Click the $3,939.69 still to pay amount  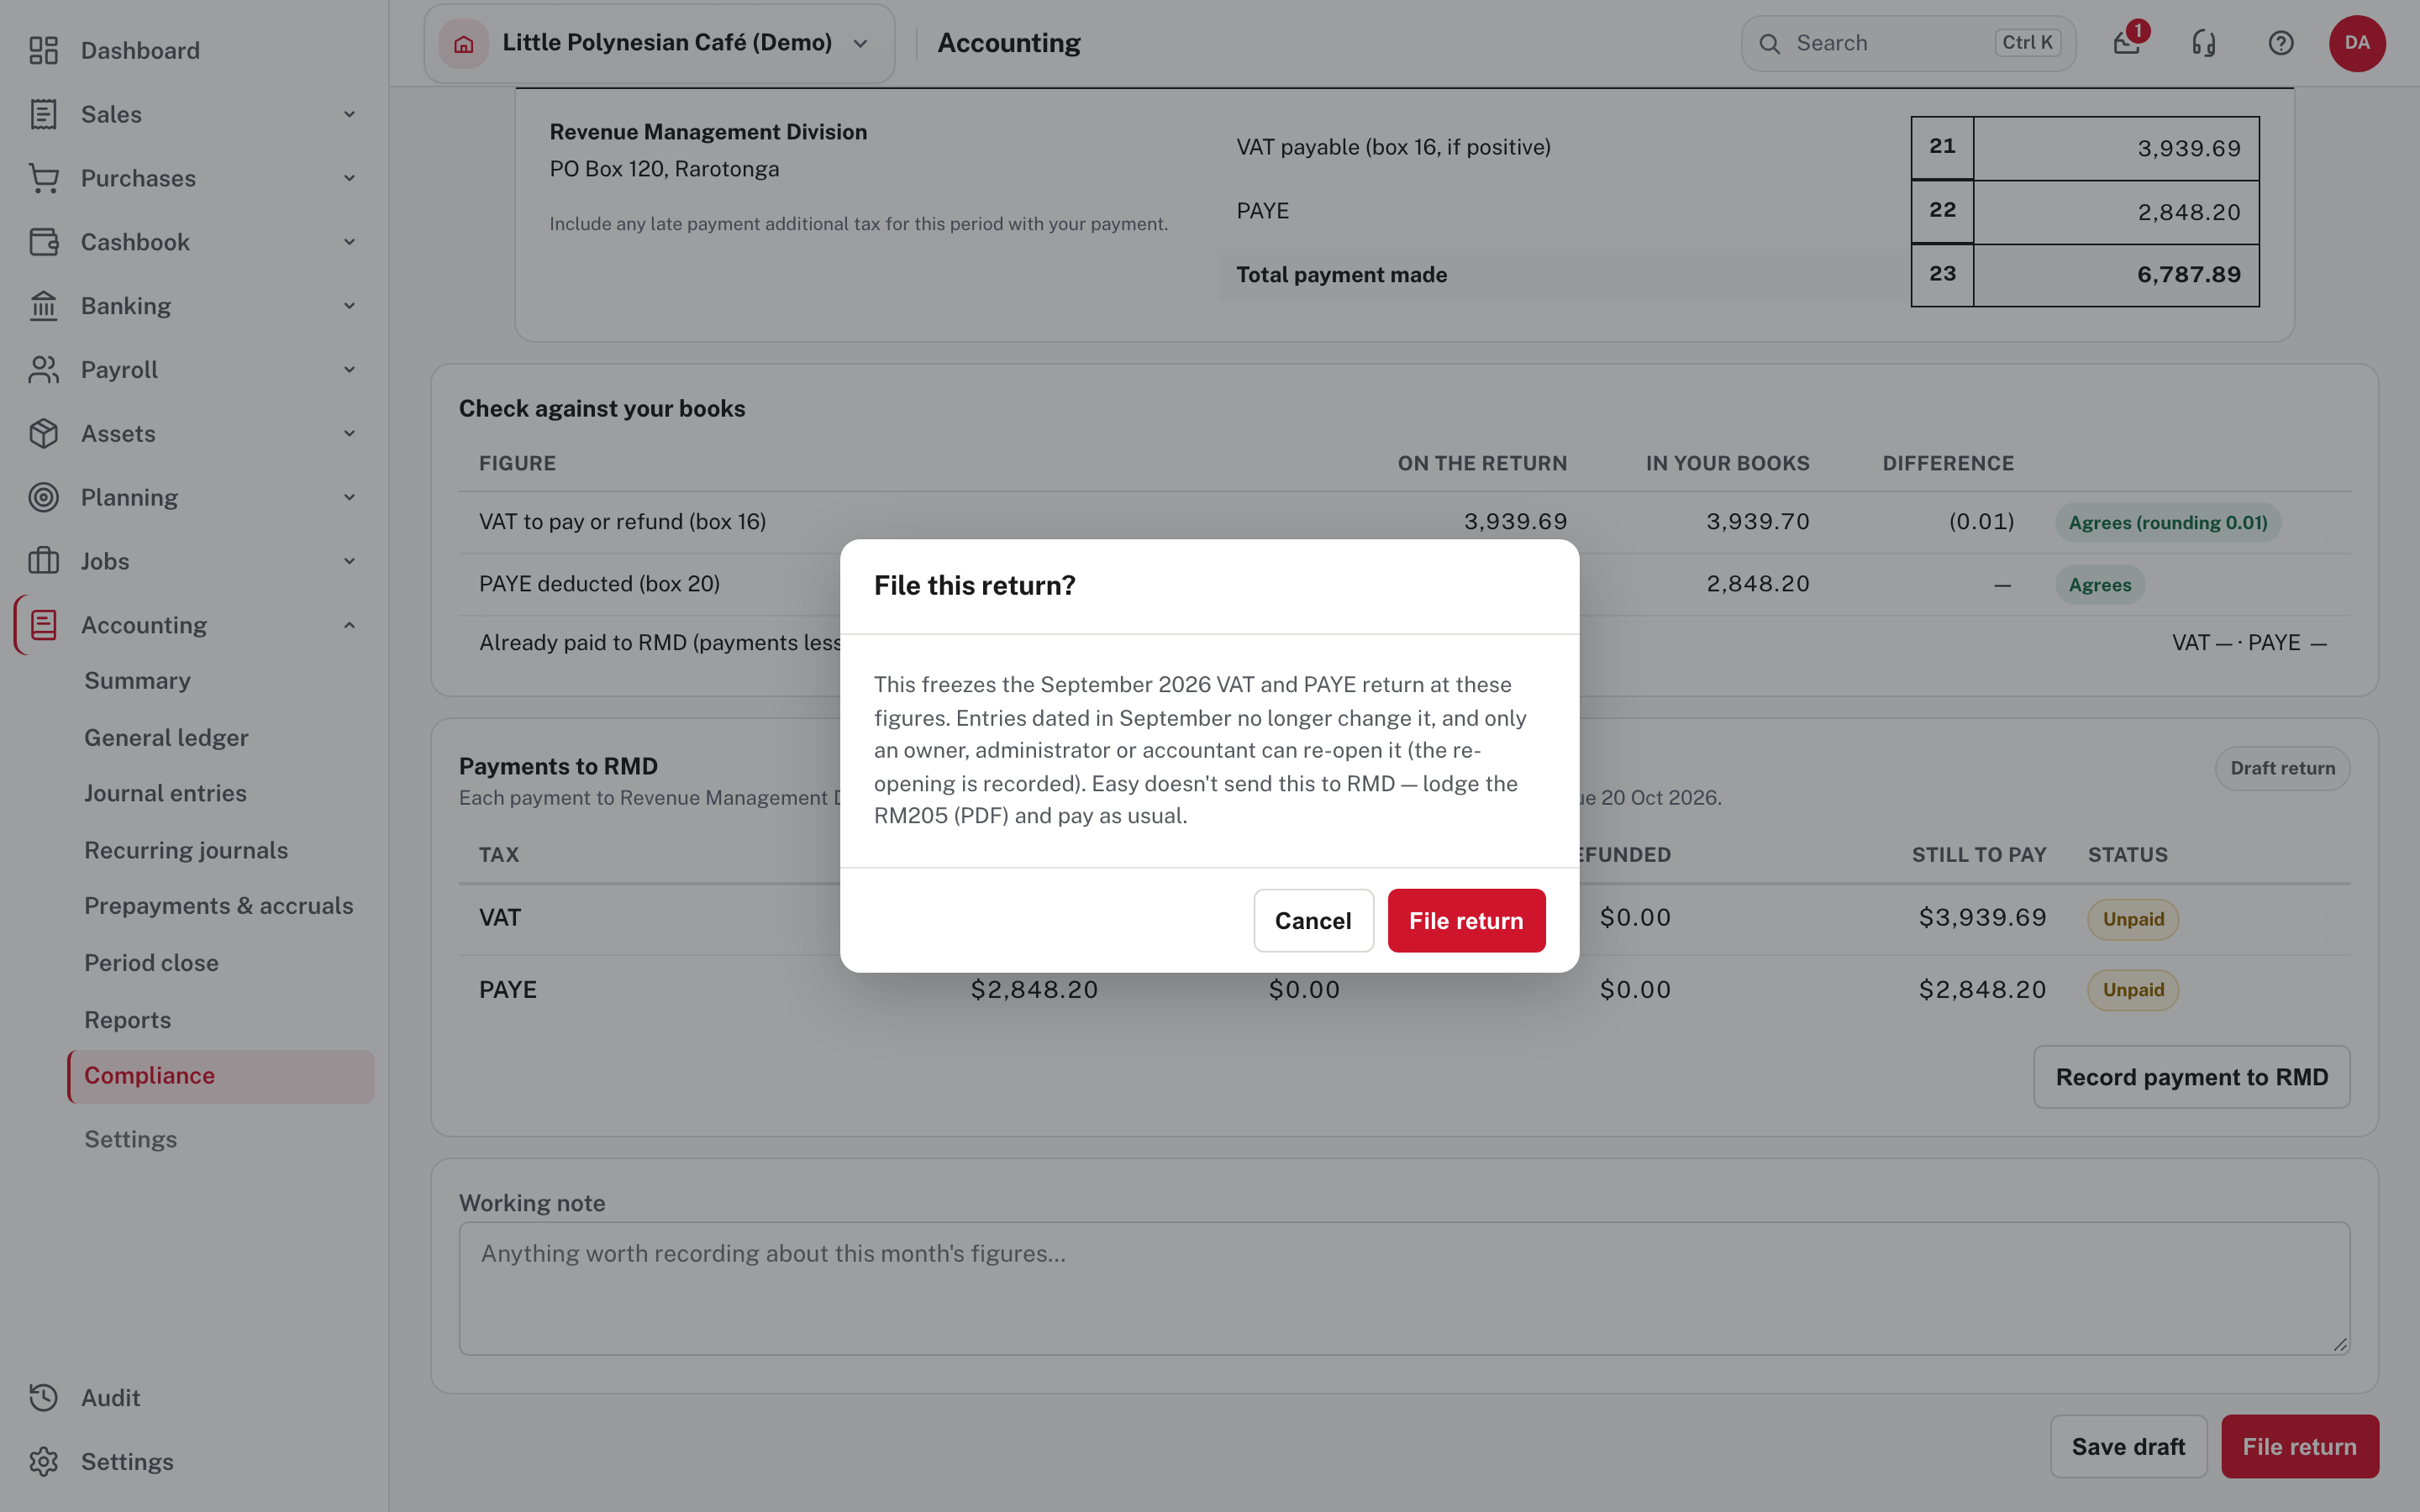click(1982, 918)
